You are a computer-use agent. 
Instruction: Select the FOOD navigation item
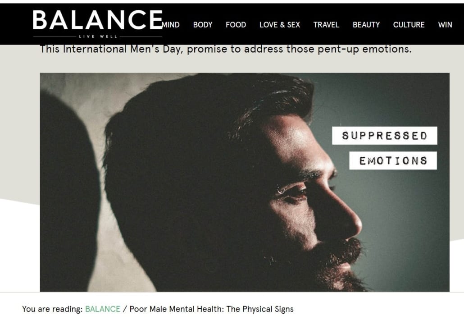click(236, 25)
